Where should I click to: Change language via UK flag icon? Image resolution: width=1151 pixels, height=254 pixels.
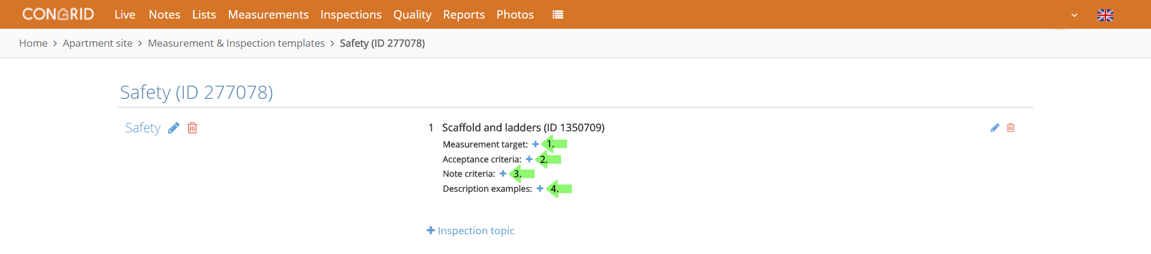(x=1105, y=15)
